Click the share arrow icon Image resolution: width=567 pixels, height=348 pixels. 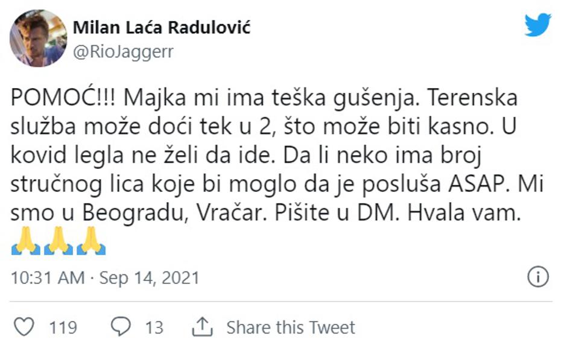click(x=203, y=327)
